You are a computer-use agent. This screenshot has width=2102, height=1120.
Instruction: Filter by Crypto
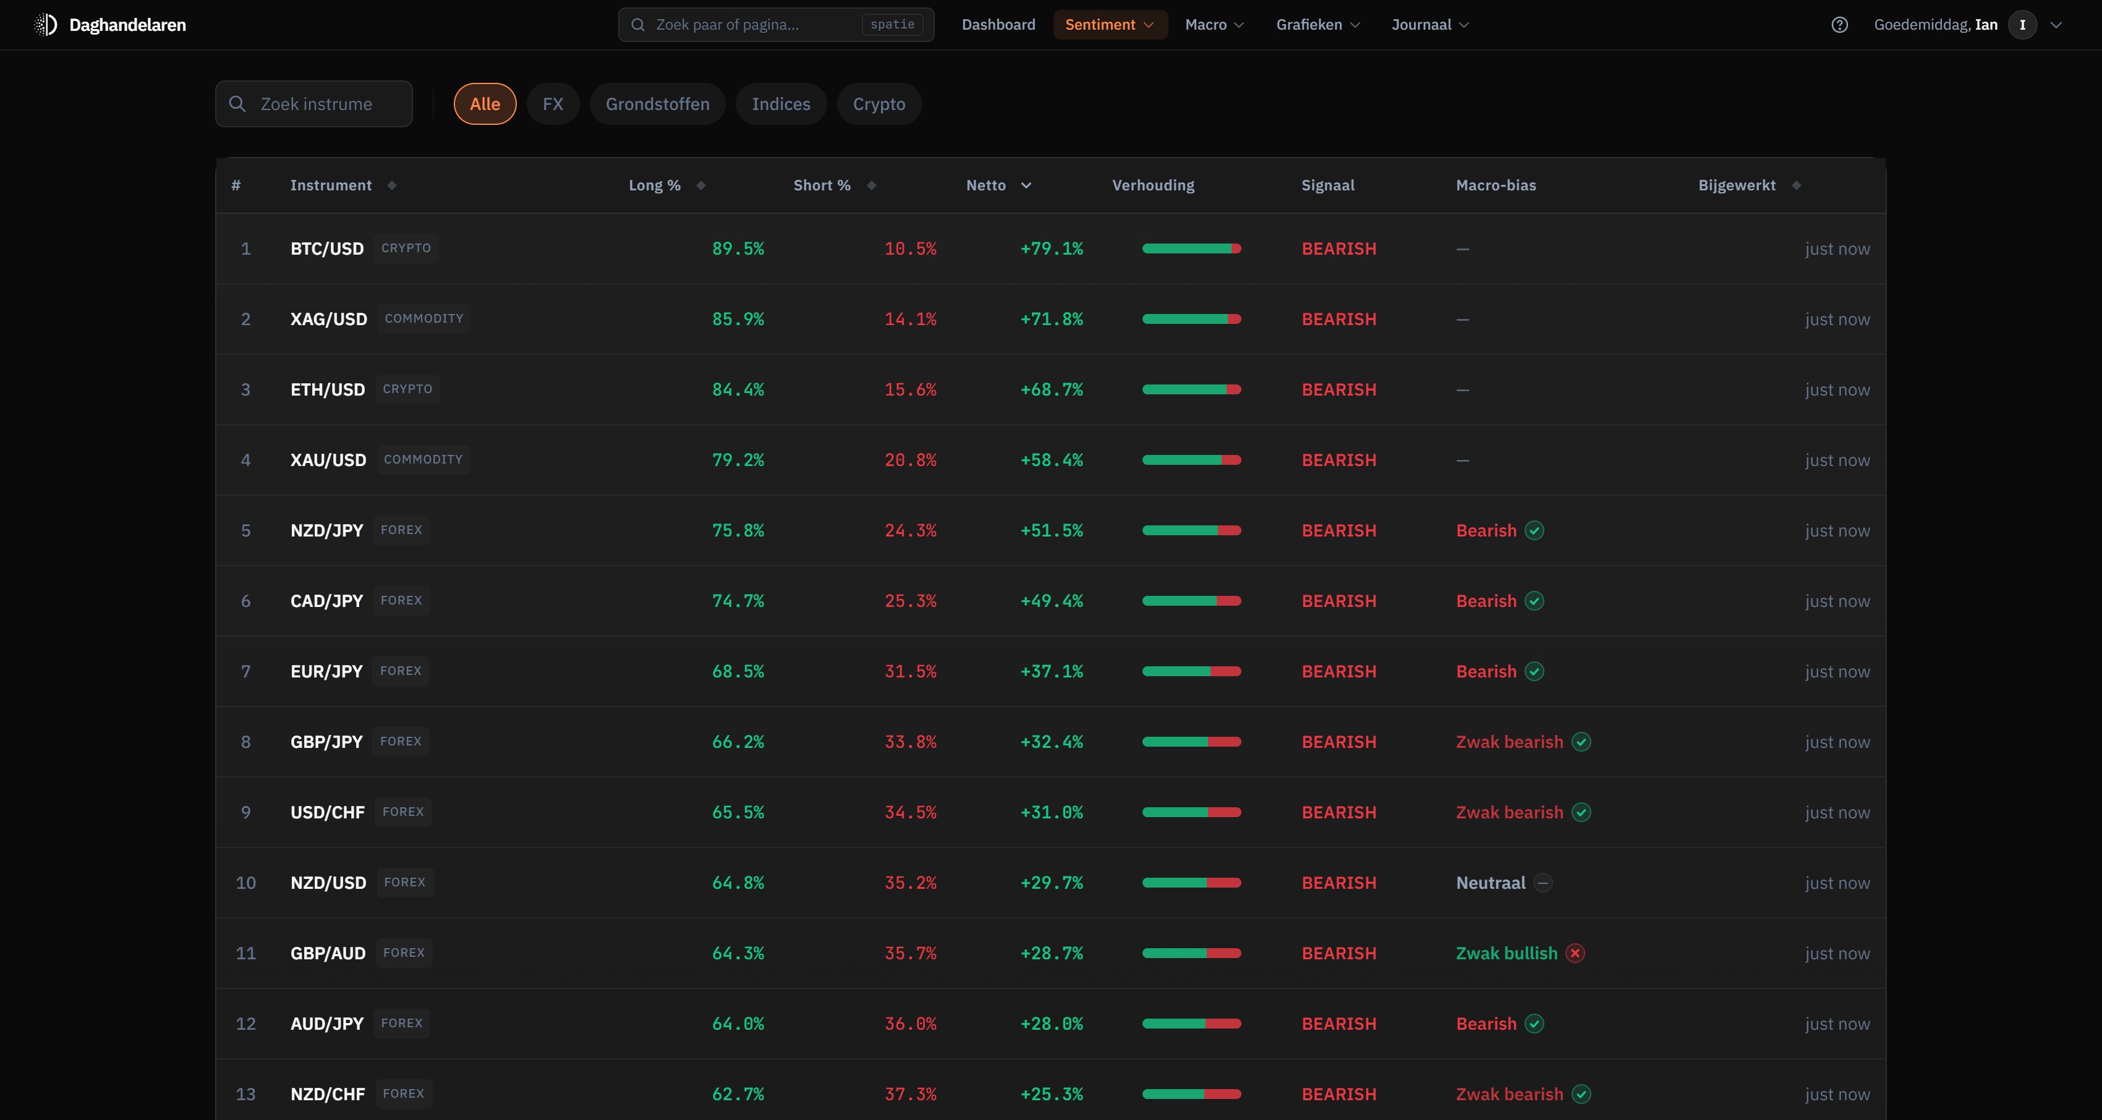(879, 104)
